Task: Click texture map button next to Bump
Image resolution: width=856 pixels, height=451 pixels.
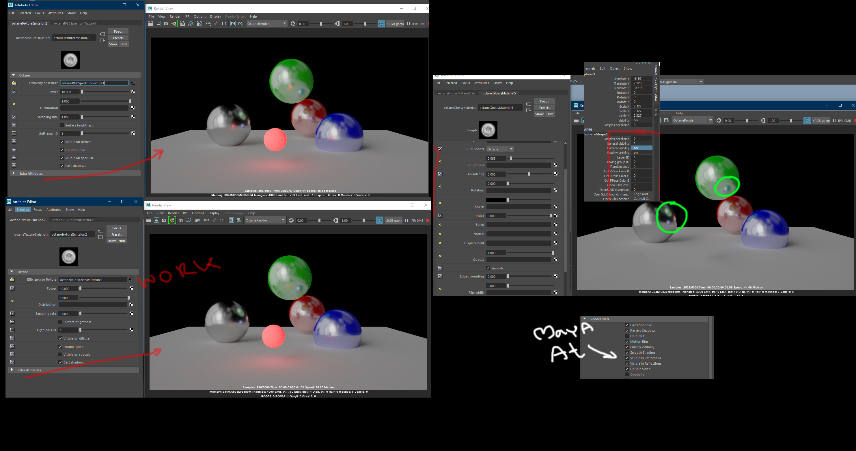Action: (555, 225)
